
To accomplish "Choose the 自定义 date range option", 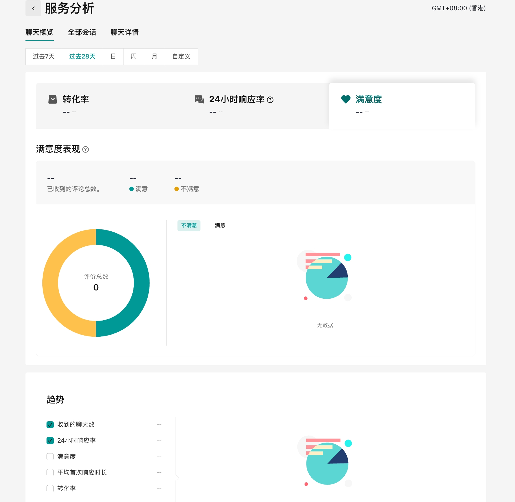I will pyautogui.click(x=181, y=57).
